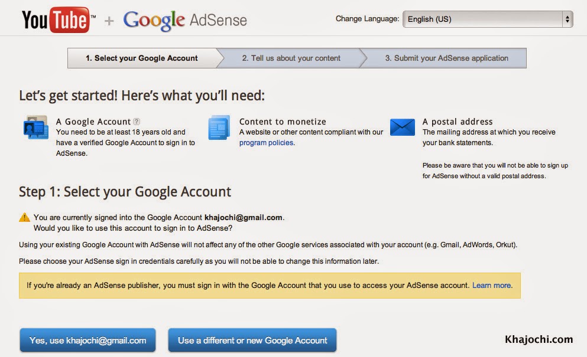Select step 1 Select your Google Account
587x357 pixels.
coord(142,58)
